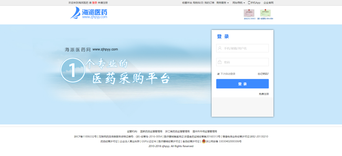Click the user icon in username field

pos(220,48)
